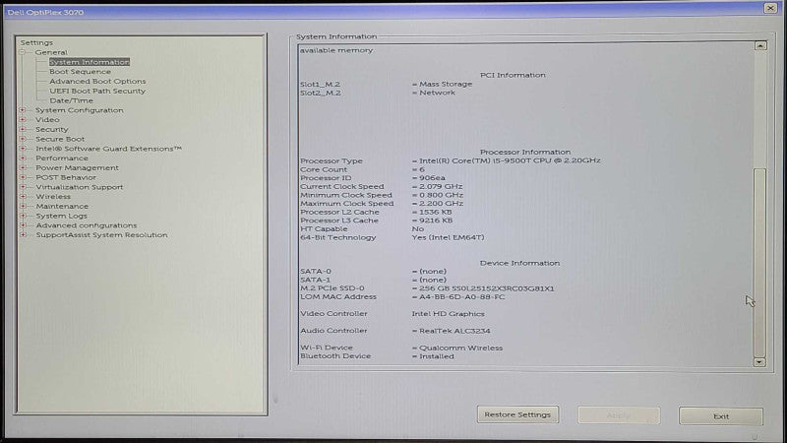This screenshot has width=787, height=443.
Task: Expand the Maintenance node
Action: (23, 206)
